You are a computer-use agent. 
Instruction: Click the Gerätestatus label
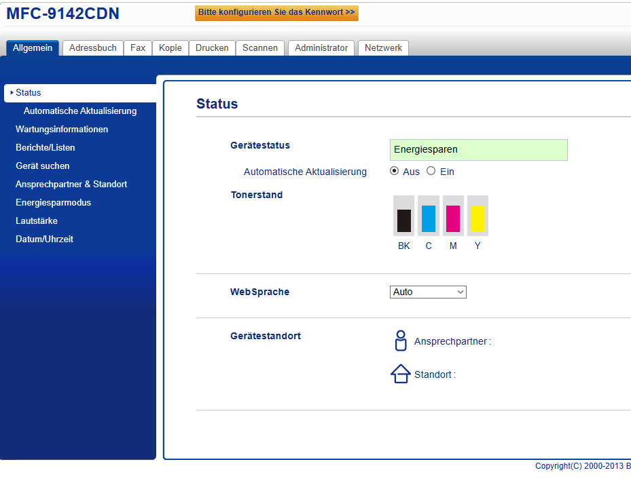tap(260, 145)
